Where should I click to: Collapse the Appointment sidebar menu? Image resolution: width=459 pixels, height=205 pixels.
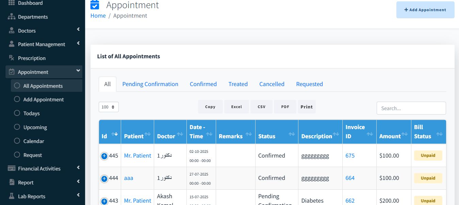click(x=78, y=71)
